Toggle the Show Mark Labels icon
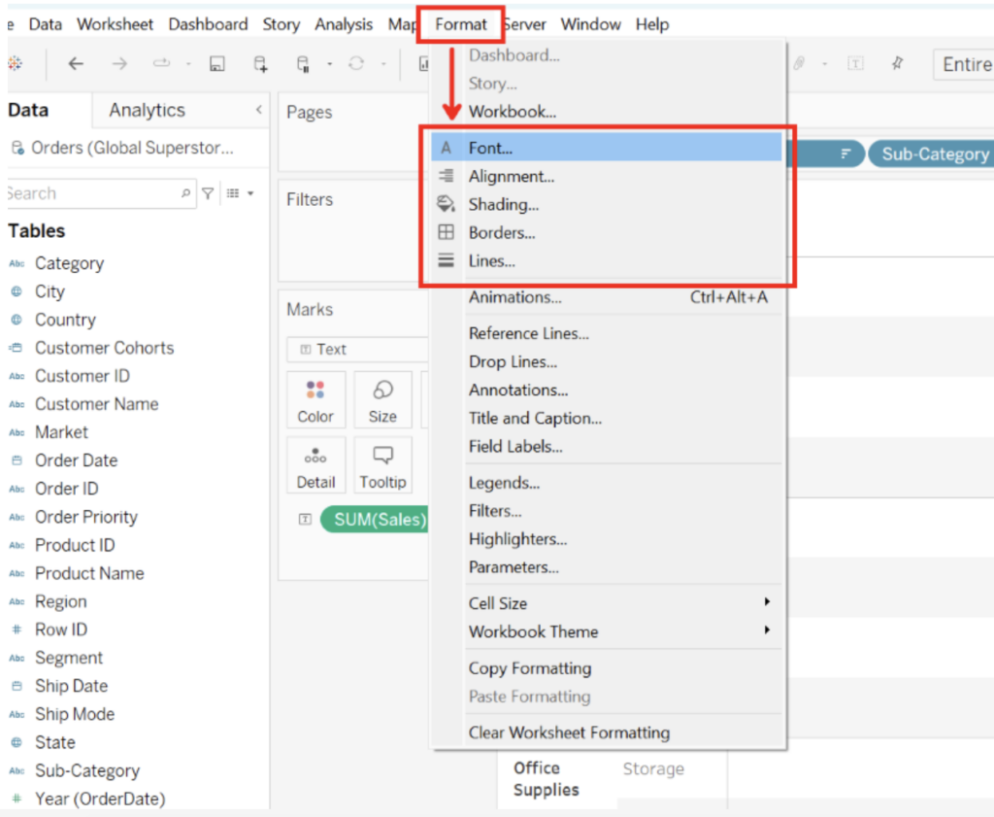Screen dimensions: 994x817 click(x=855, y=62)
